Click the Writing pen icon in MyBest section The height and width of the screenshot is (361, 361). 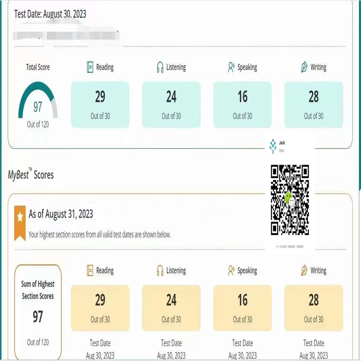pos(304,271)
